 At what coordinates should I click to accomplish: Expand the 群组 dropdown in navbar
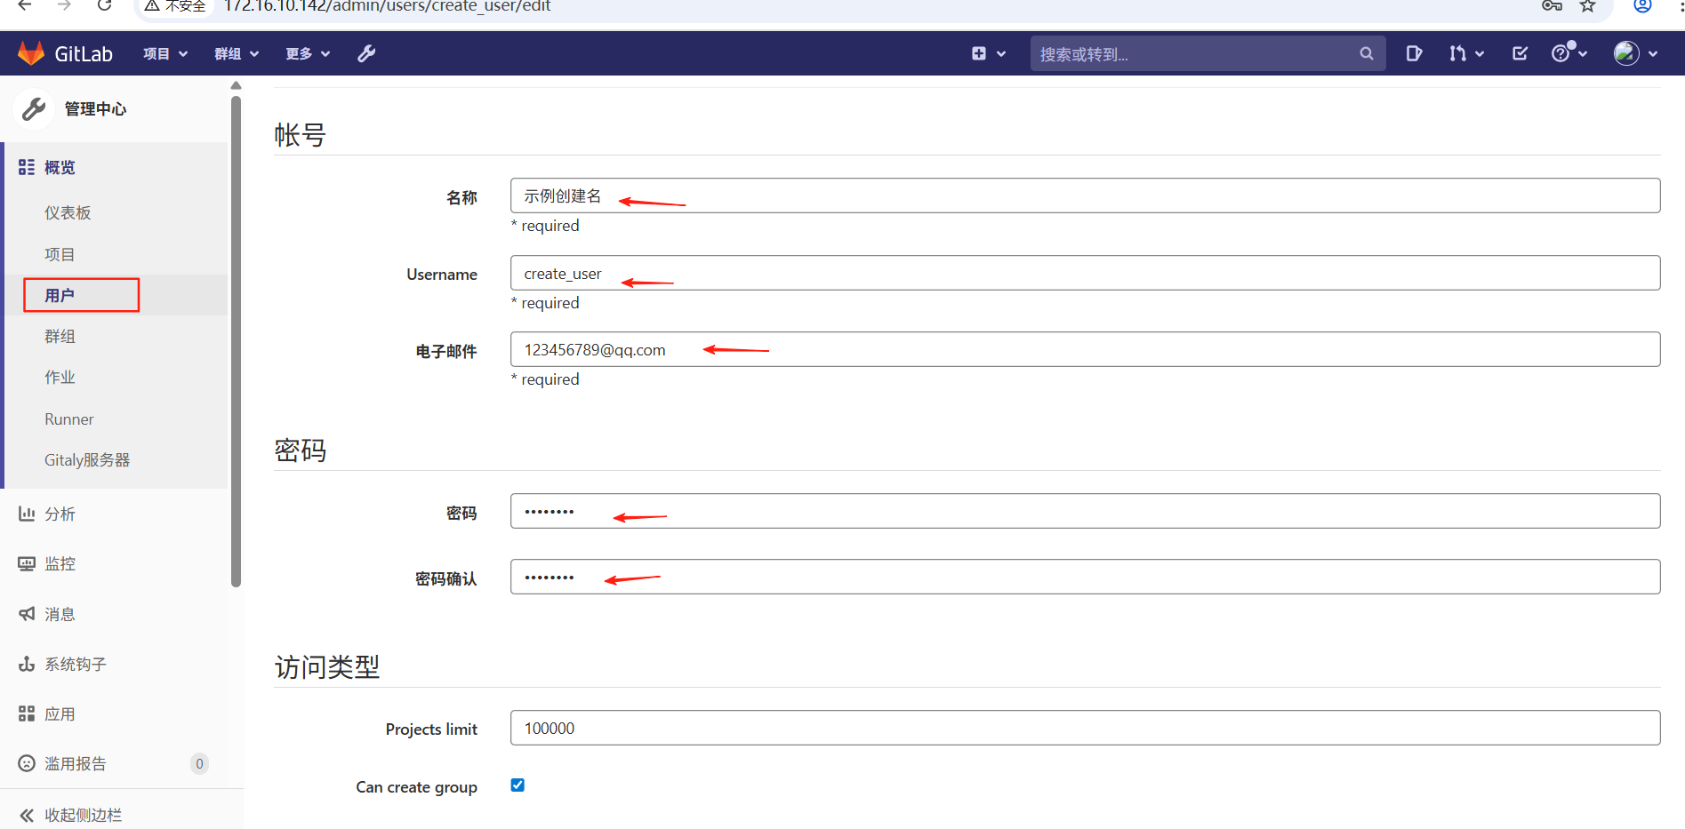click(237, 53)
